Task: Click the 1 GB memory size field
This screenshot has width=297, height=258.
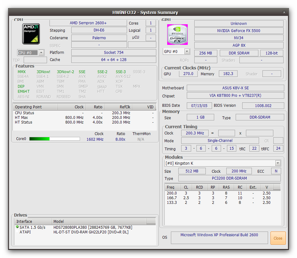Action: point(200,117)
